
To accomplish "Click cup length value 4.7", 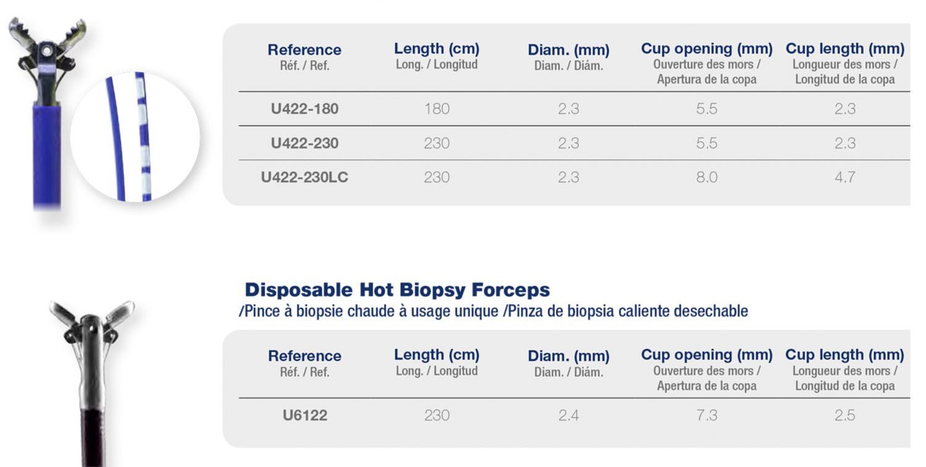I will 845,178.
